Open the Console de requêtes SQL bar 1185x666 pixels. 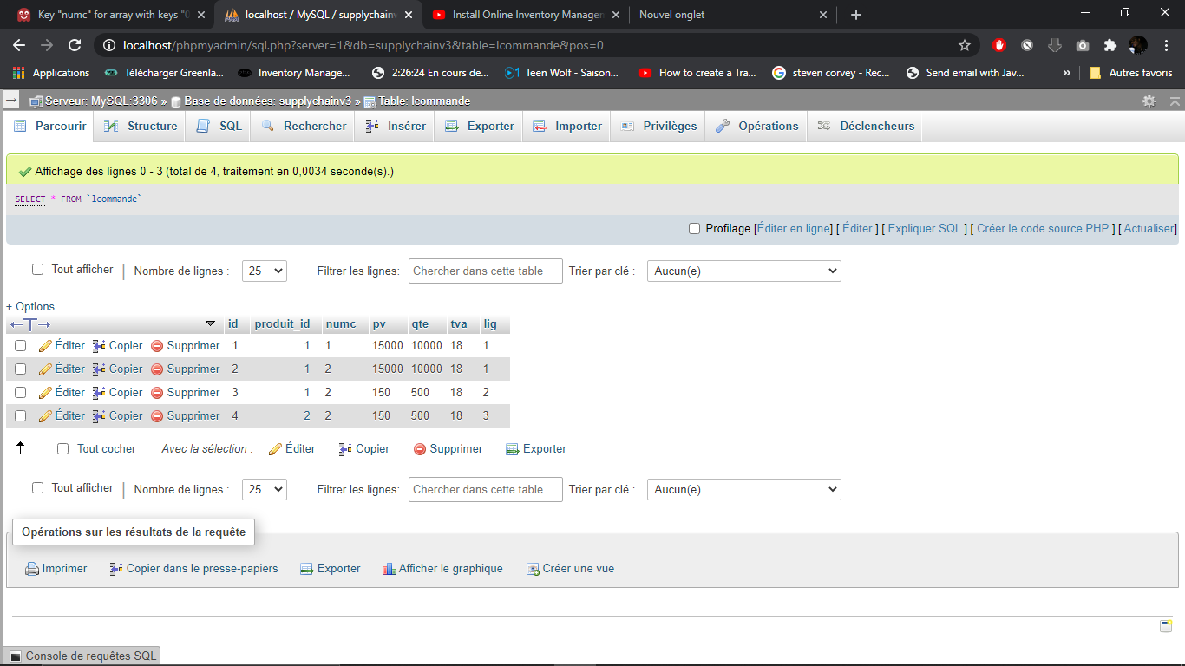(x=82, y=656)
